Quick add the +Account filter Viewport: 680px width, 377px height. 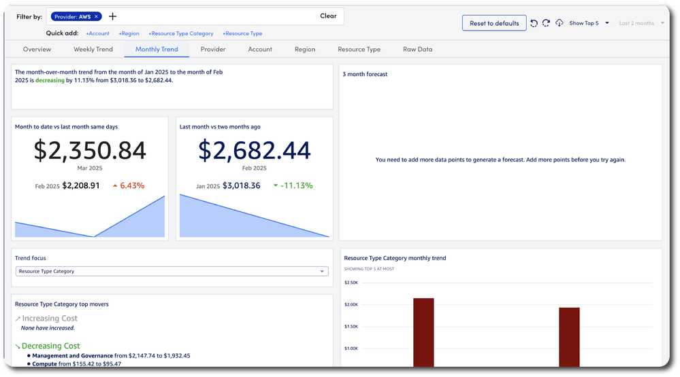[x=97, y=33]
